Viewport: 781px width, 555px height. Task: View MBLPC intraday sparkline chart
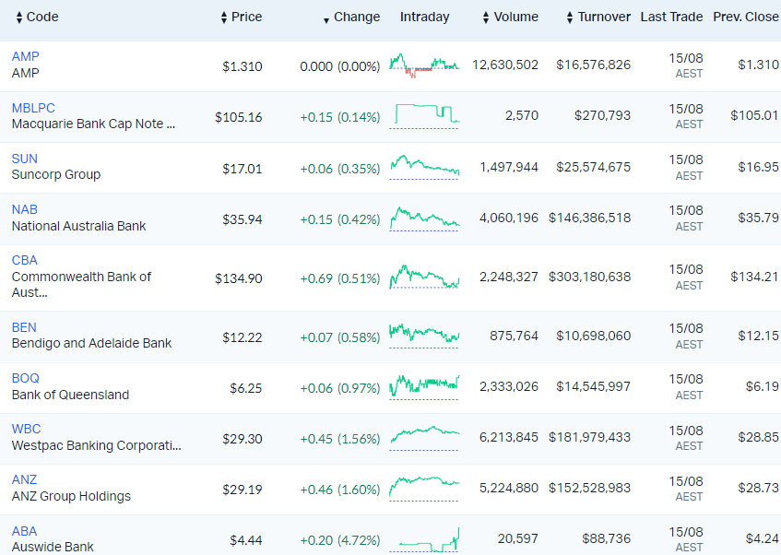(424, 116)
